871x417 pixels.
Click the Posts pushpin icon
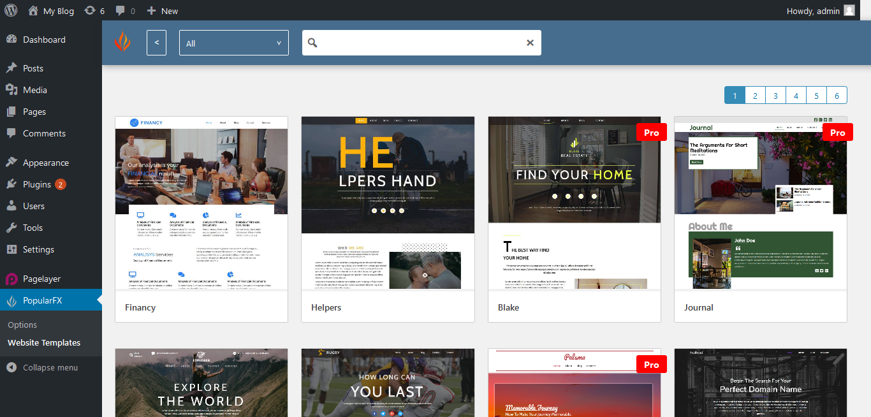pos(11,68)
